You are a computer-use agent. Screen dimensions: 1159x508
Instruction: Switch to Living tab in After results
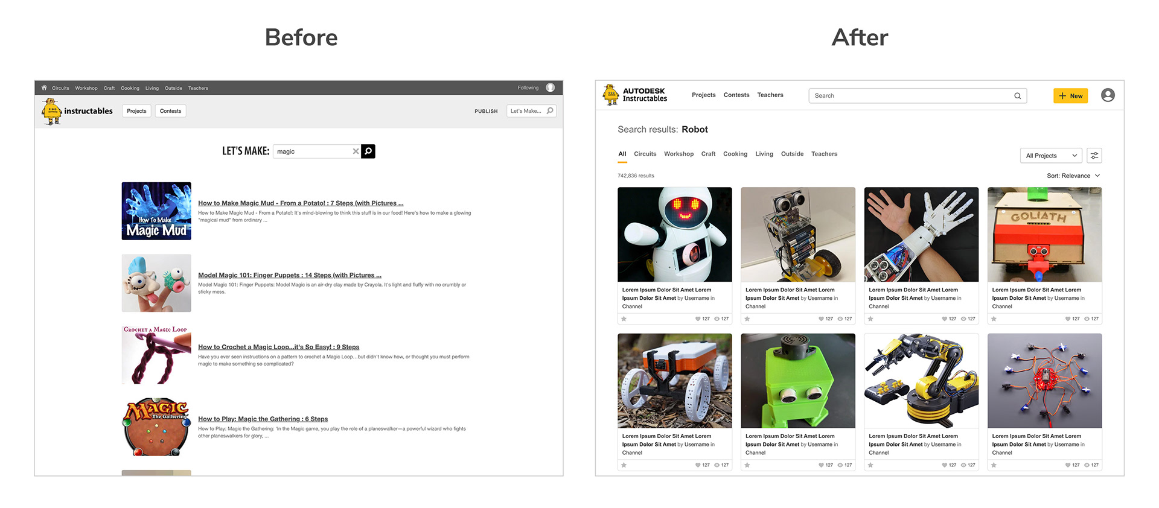tap(764, 154)
